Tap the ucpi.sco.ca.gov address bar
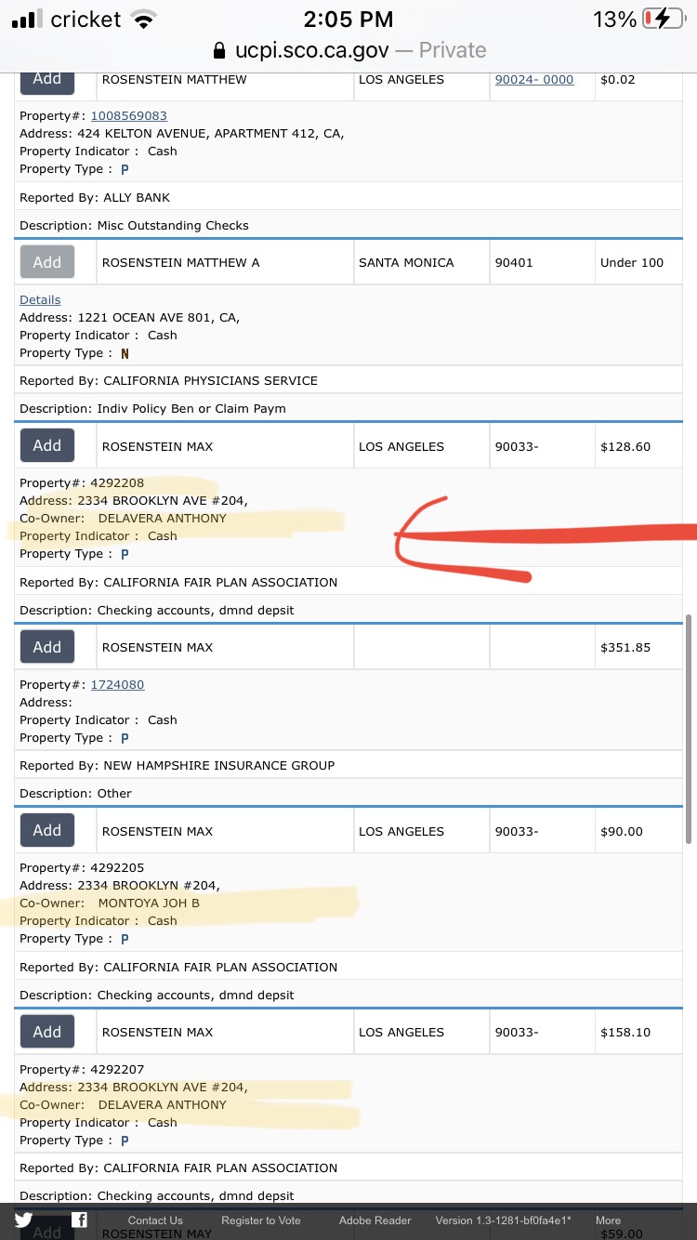 [x=348, y=49]
